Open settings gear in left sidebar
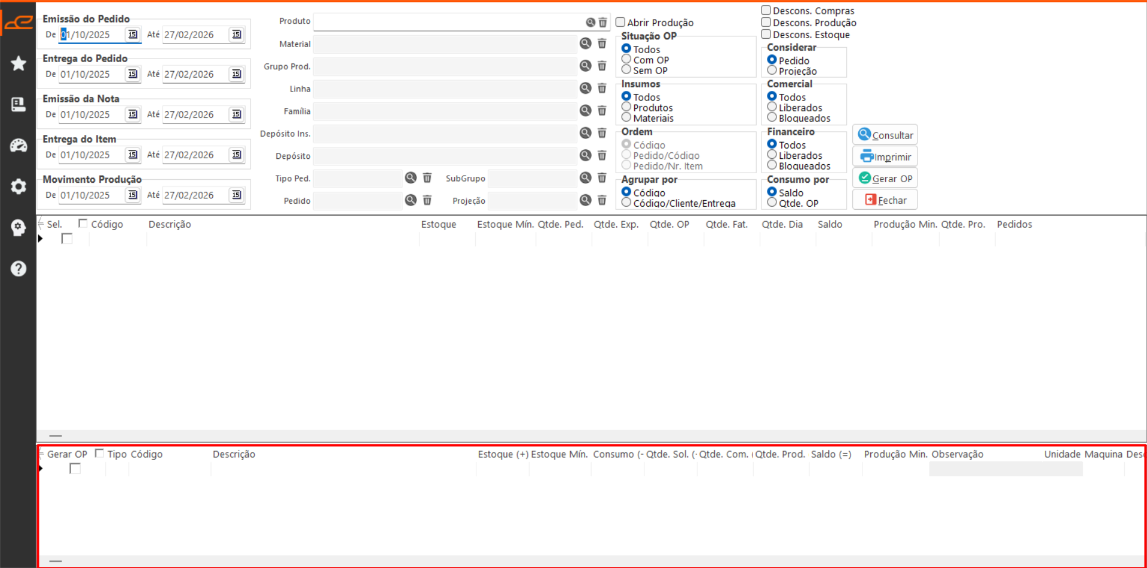This screenshot has width=1147, height=568. point(19,186)
